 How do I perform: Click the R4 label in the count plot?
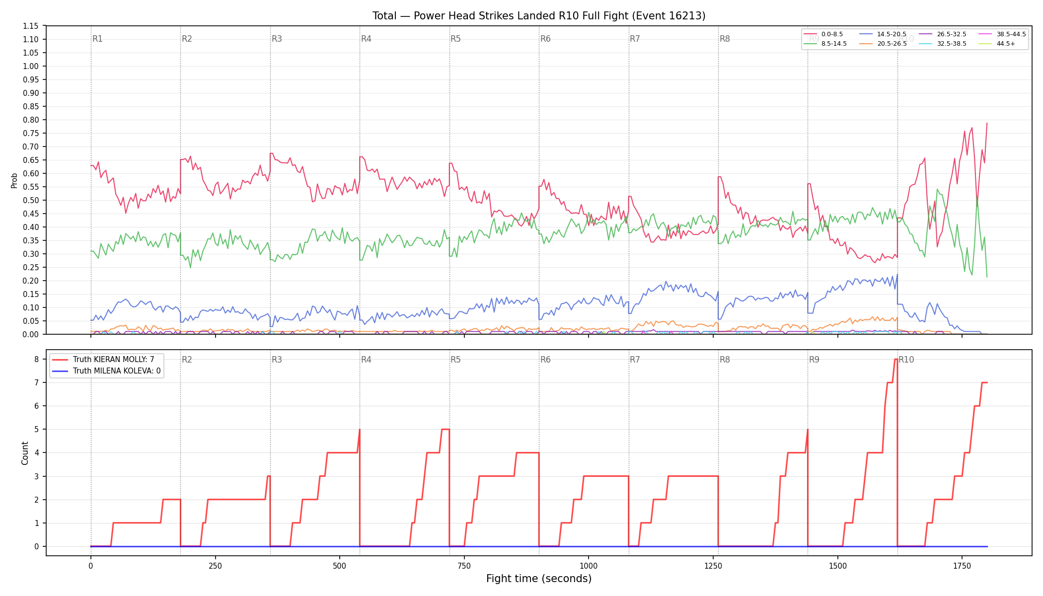point(366,360)
